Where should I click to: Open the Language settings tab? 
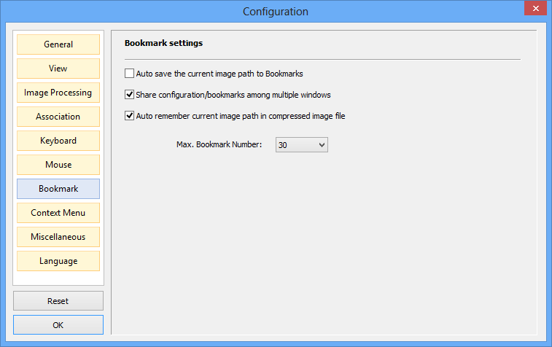coord(58,261)
